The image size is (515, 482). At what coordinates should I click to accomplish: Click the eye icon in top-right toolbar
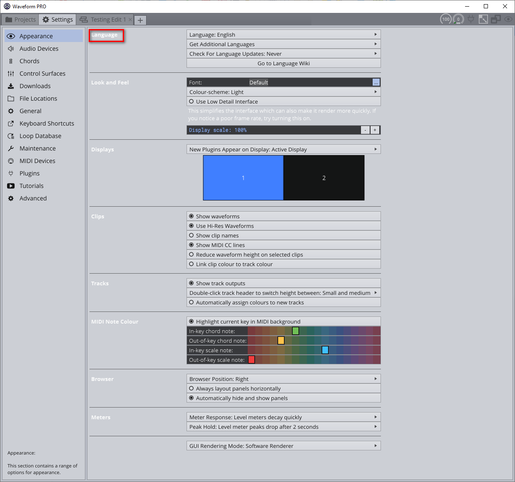(x=508, y=19)
